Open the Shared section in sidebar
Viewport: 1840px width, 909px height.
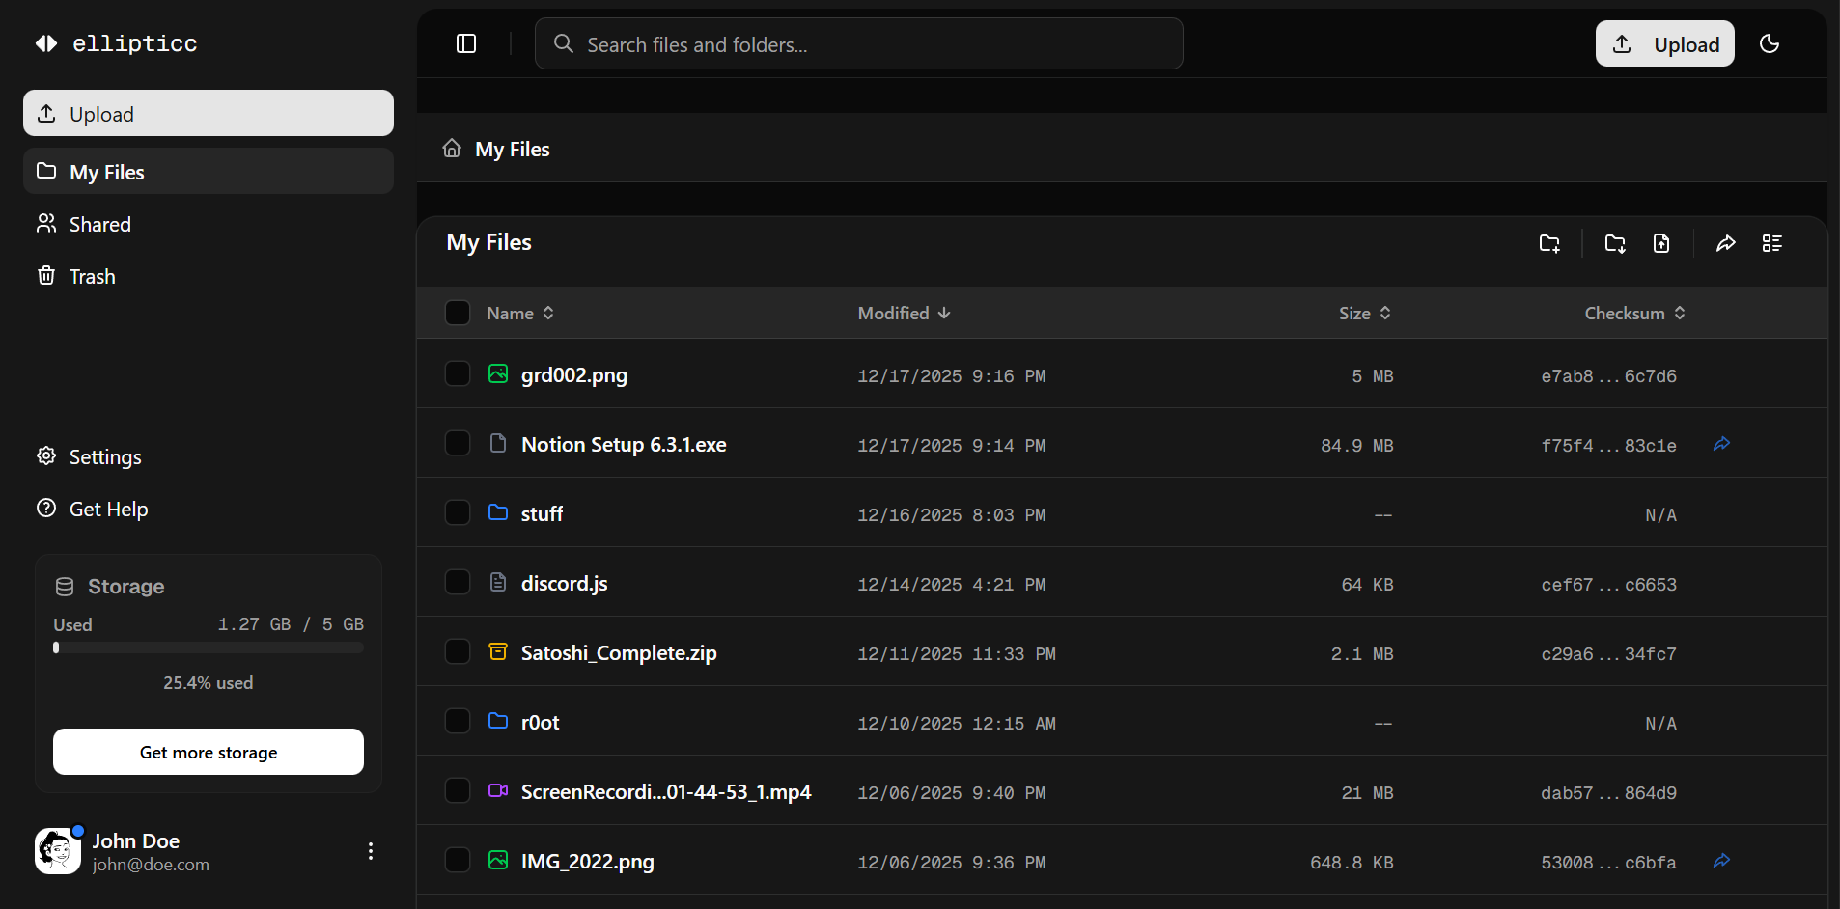click(100, 224)
